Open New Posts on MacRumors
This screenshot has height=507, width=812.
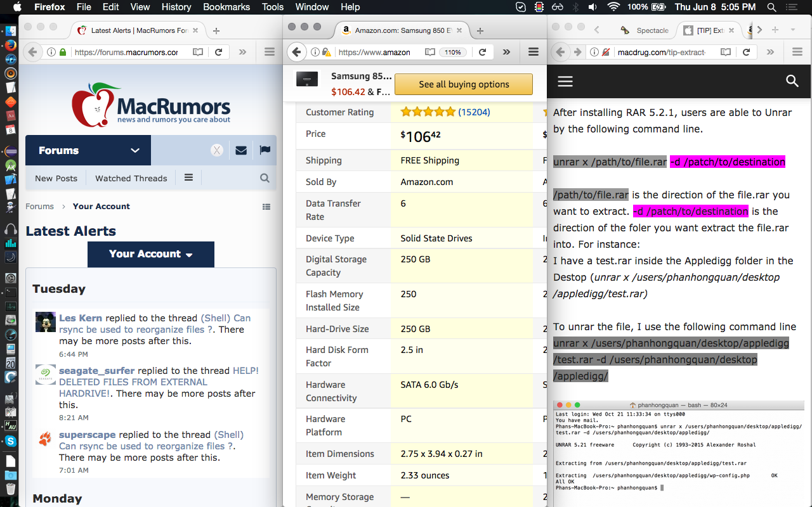click(56, 178)
